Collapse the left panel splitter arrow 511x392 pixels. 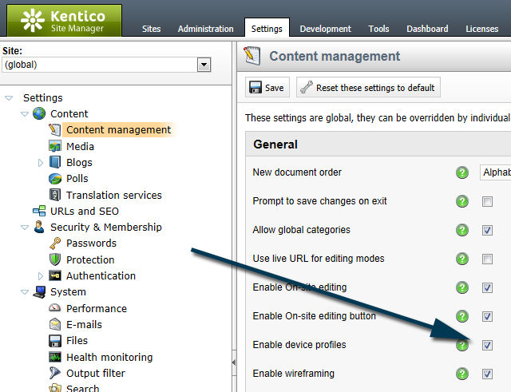click(x=234, y=362)
